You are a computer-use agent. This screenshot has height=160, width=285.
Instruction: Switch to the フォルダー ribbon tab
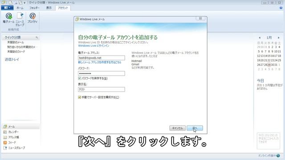[x=34, y=8]
